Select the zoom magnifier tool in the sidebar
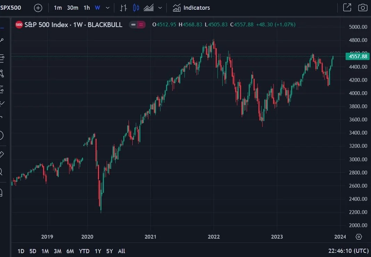The height and width of the screenshot is (257, 371). [x=1, y=172]
